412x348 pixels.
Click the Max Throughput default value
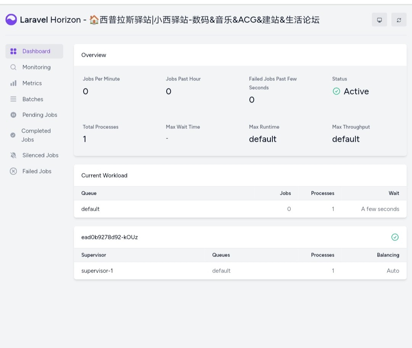346,139
